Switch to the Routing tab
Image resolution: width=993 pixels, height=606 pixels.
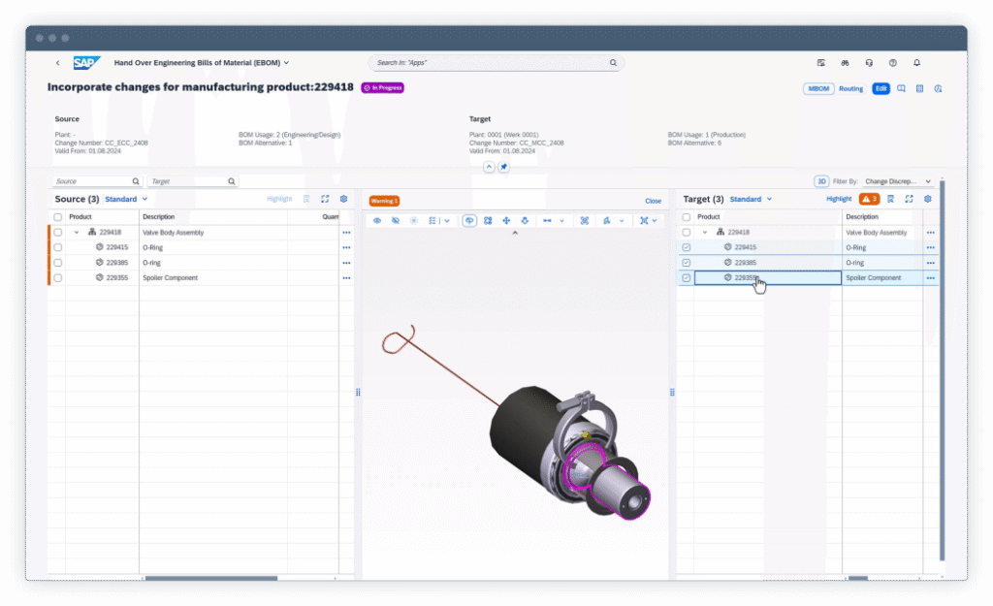(850, 88)
